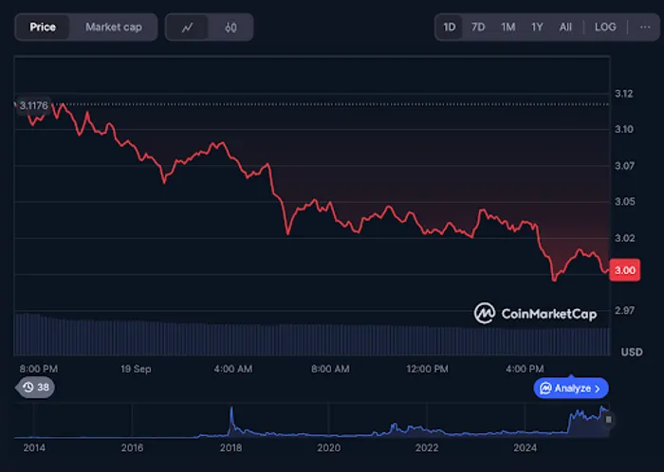The height and width of the screenshot is (472, 664).
Task: Click the Analyze button's chart icon
Action: [545, 389]
